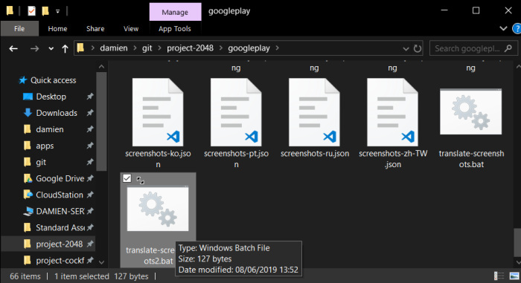Image resolution: width=521 pixels, height=283 pixels.
Task: Open DAMIEN-SER network location in sidebar
Action: 60,211
